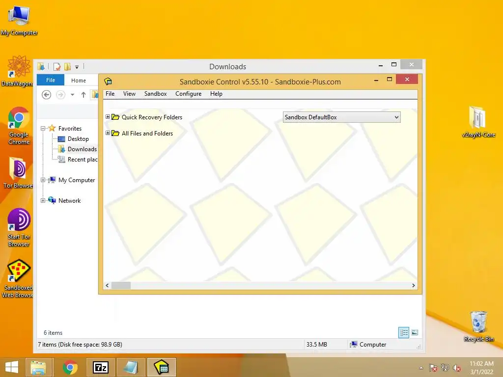Open the Sandbox DefaultBox dropdown
Screen dimensions: 503x377
[x=342, y=117]
